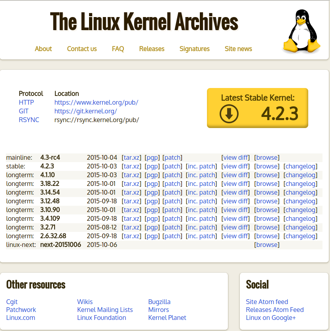The image size is (330, 331).
Task: Click the download arrow icon in yellow button
Action: (229, 113)
